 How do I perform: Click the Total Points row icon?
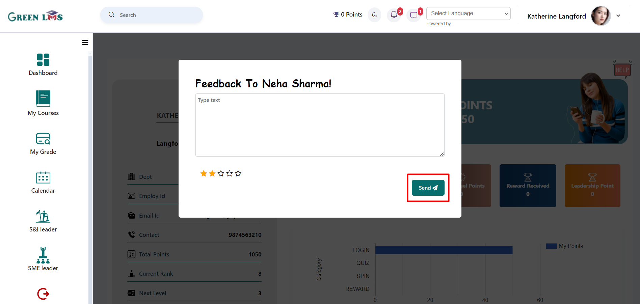pos(131,254)
